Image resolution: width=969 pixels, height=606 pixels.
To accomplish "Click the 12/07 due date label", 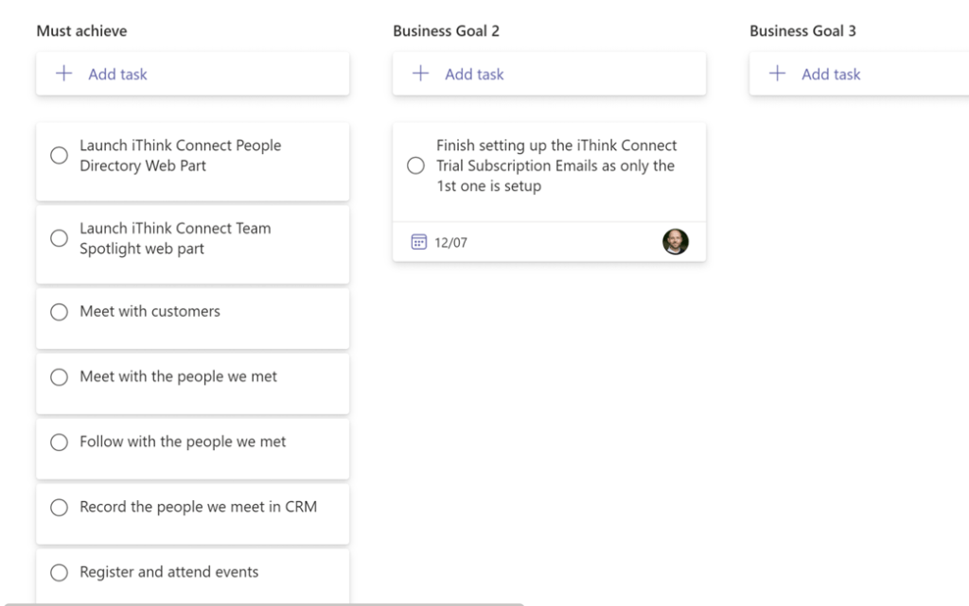I will click(450, 243).
